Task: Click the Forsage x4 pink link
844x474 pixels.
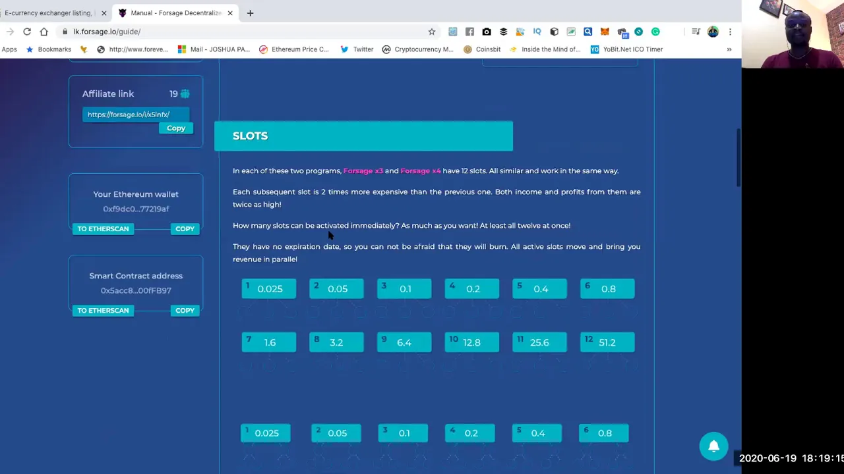Action: [421, 171]
